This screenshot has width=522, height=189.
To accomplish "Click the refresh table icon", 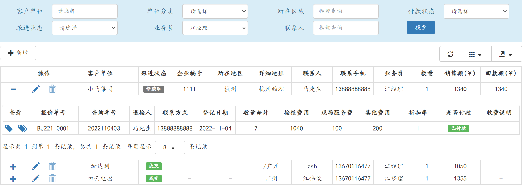I will click(450, 54).
